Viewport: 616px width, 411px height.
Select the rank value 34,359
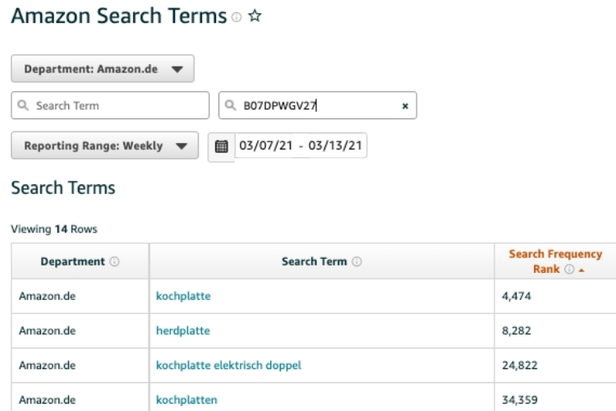point(519,400)
